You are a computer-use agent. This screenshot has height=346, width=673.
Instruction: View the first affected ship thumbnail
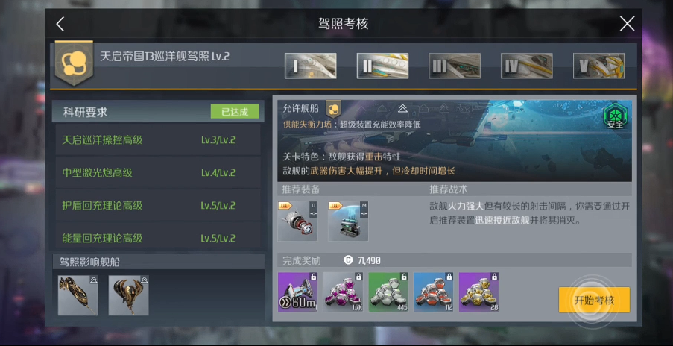click(x=78, y=295)
